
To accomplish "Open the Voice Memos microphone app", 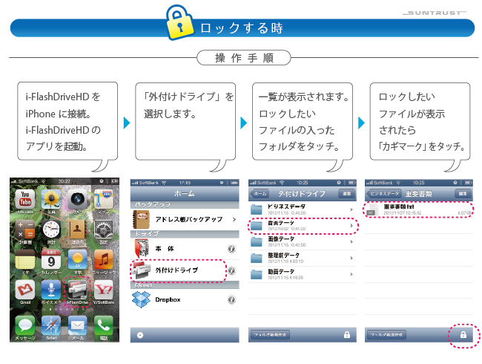I will (x=50, y=290).
